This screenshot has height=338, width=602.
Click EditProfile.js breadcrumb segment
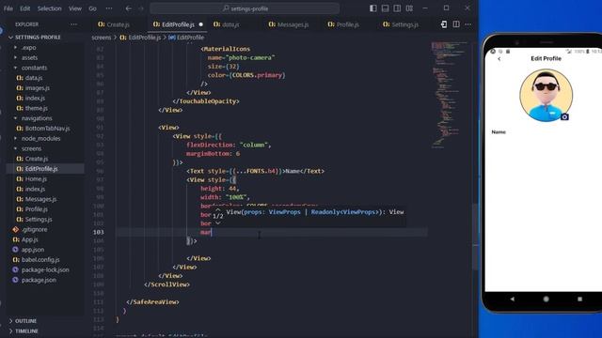tap(140, 38)
